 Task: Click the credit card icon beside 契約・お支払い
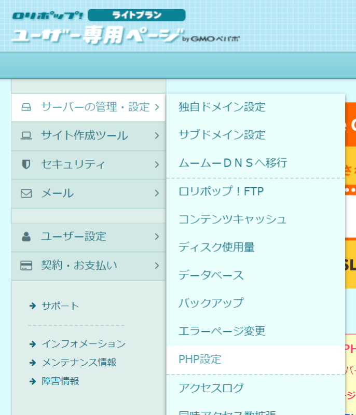pyautogui.click(x=26, y=266)
